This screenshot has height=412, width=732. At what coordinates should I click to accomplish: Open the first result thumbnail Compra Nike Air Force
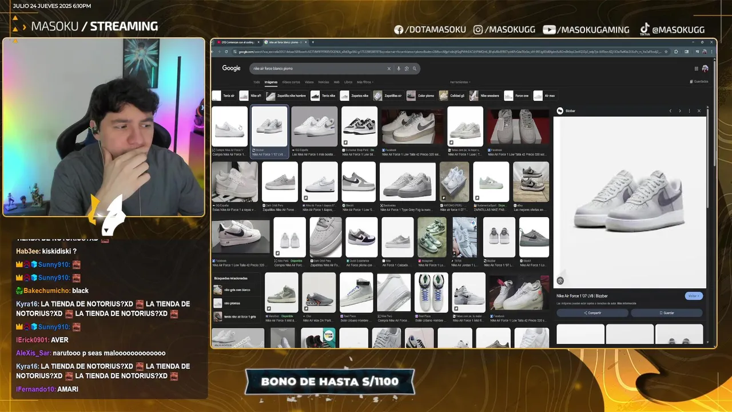(x=229, y=127)
